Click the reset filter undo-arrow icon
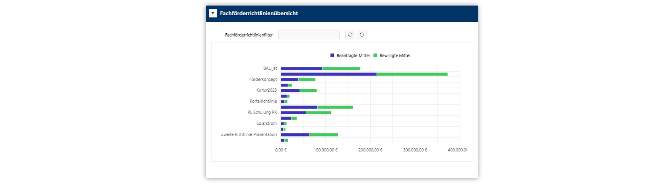The width and height of the screenshot is (669, 191). [362, 35]
